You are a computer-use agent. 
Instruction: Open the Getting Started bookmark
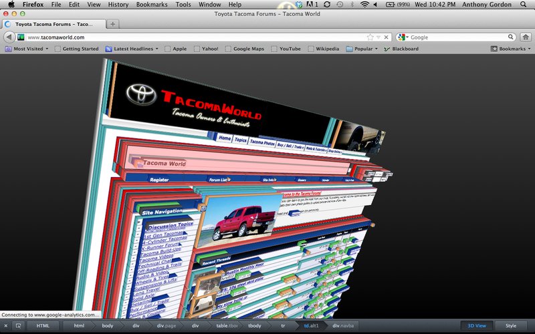(77, 49)
